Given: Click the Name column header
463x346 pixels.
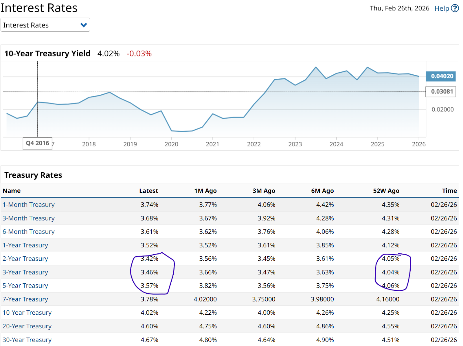Looking at the screenshot, I should 12,191.
